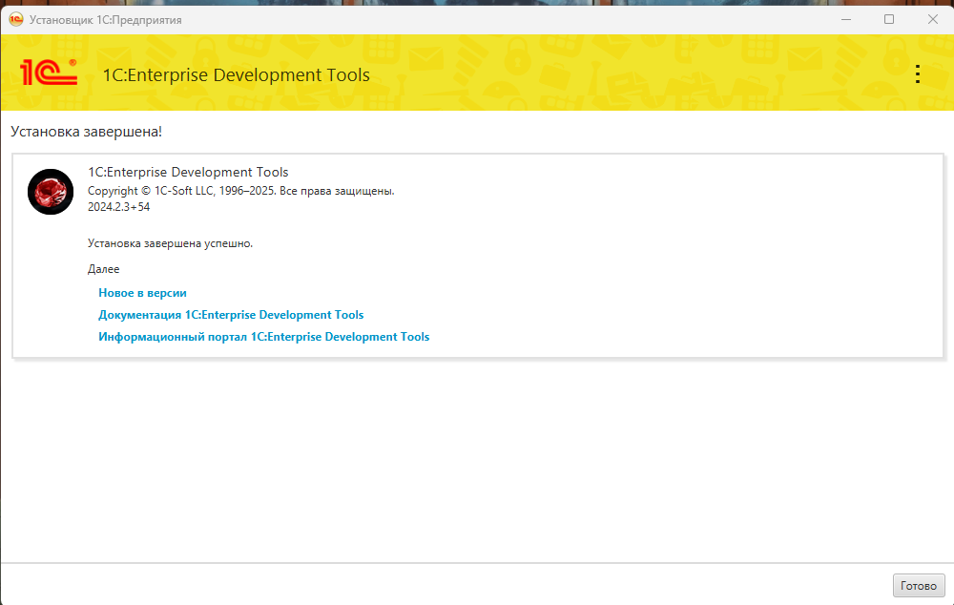Screen dimensions: 954x605
Task: Minimize the installer window
Action: point(845,19)
